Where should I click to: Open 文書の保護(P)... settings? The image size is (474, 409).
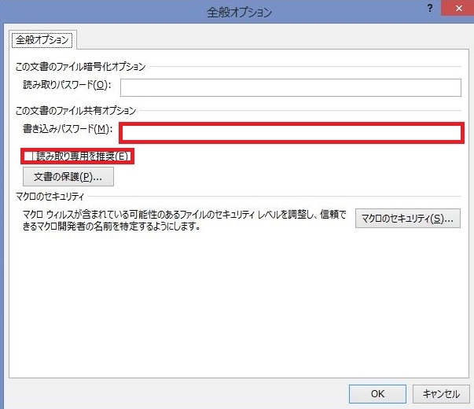[68, 177]
